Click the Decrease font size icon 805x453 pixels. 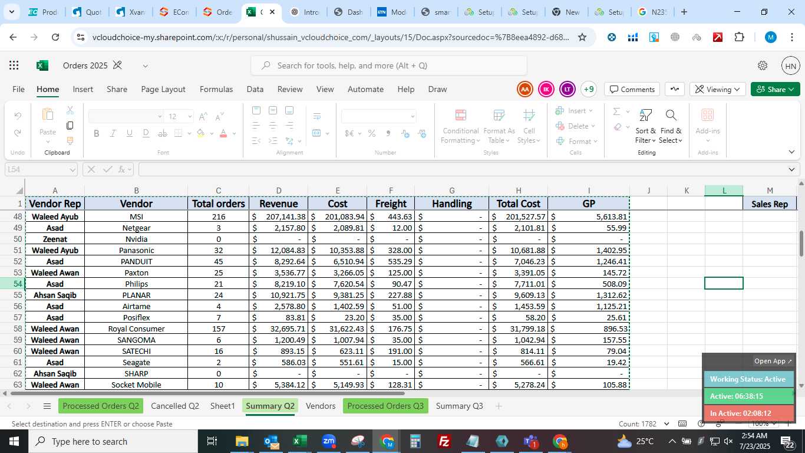point(219,117)
